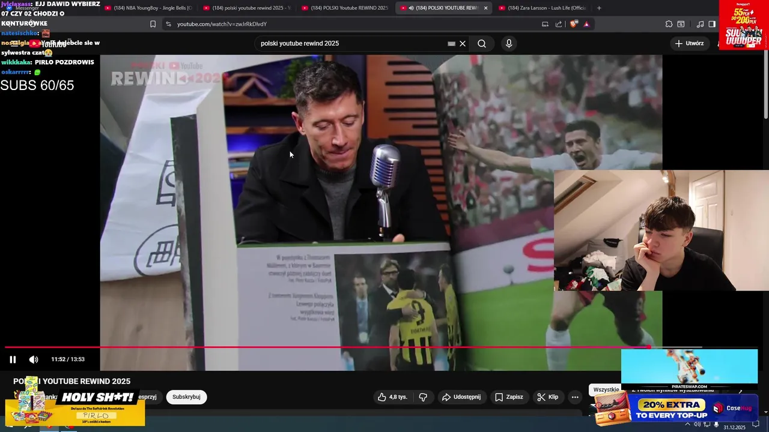The image size is (769, 432).
Task: Open the Udostępnij share option
Action: (x=461, y=397)
